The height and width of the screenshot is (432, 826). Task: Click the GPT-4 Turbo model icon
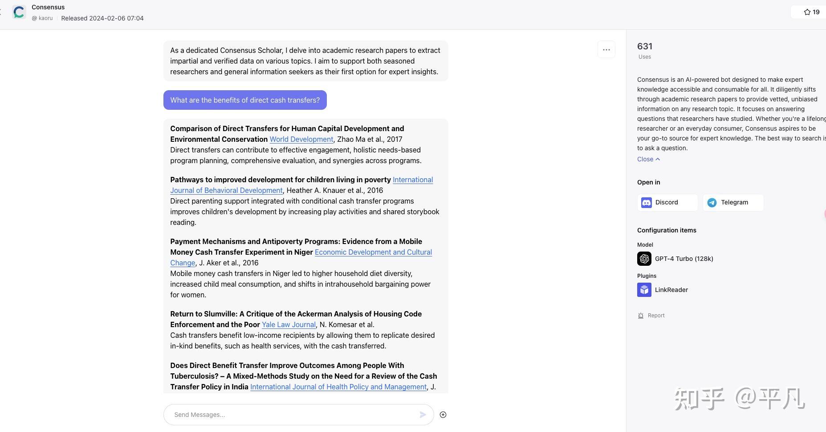click(x=644, y=259)
